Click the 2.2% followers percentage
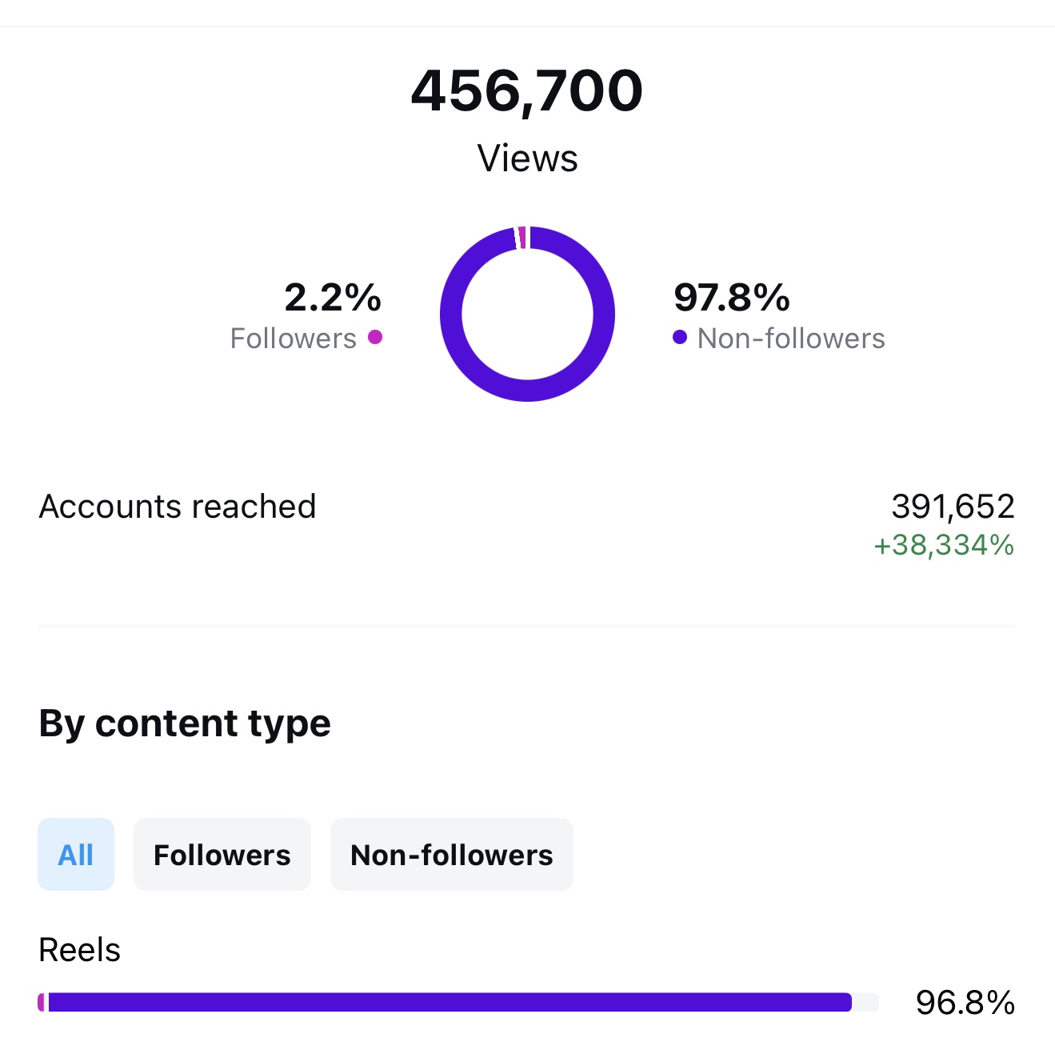 [333, 298]
